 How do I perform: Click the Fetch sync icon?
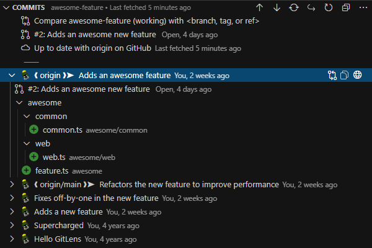[x=294, y=7]
